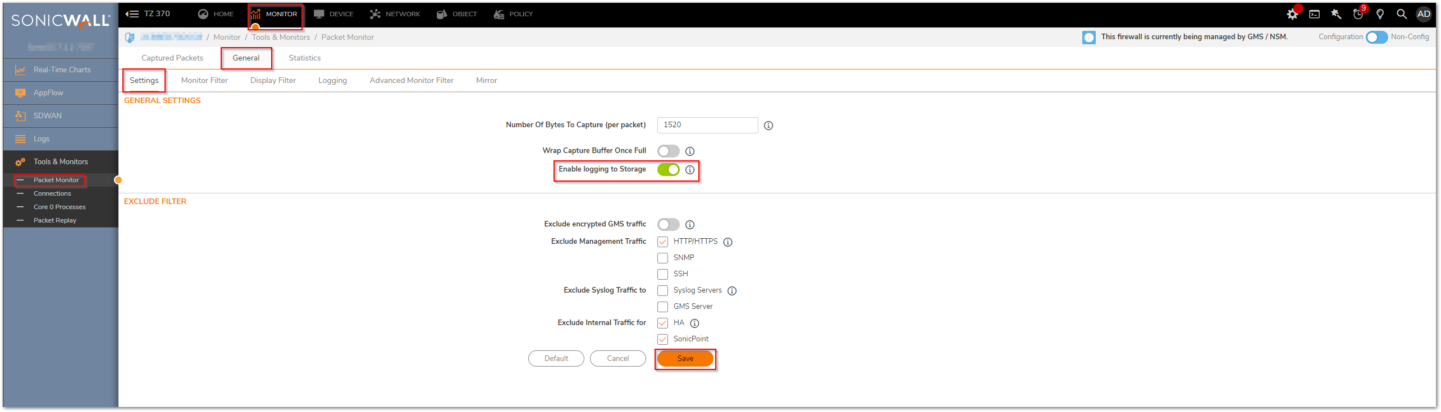The width and height of the screenshot is (1441, 412).
Task: Collapse sidebar using the back arrow menu icon
Action: [x=132, y=14]
